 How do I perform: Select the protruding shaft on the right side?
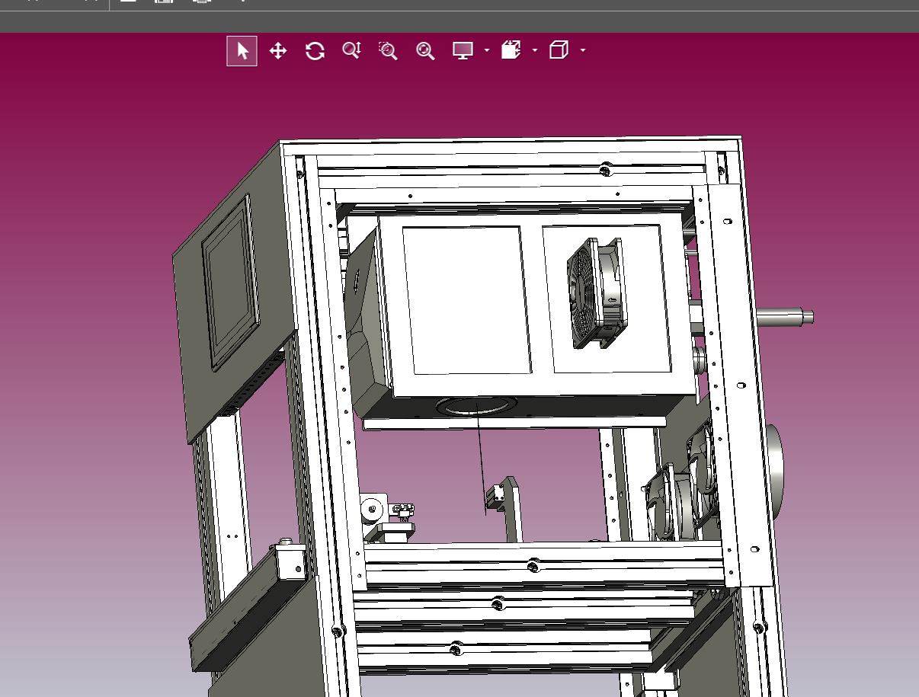coord(785,315)
